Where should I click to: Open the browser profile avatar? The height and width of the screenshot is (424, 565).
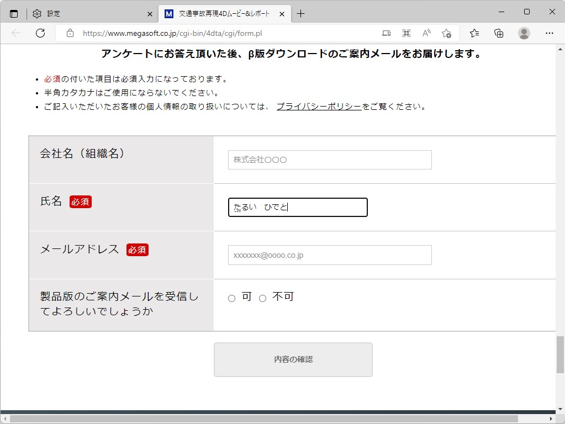point(523,33)
